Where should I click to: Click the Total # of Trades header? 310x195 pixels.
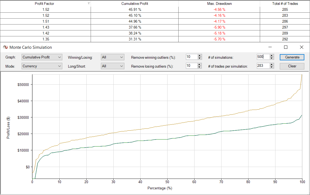pos(285,4)
